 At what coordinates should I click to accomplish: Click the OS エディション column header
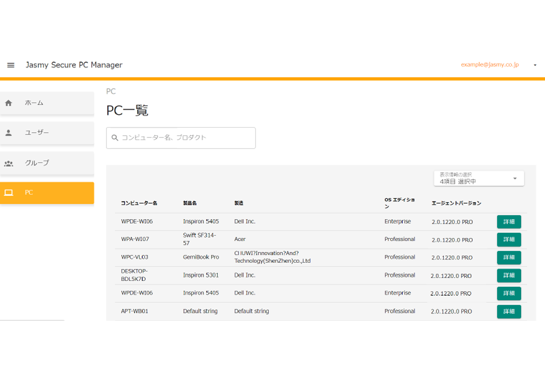point(399,203)
